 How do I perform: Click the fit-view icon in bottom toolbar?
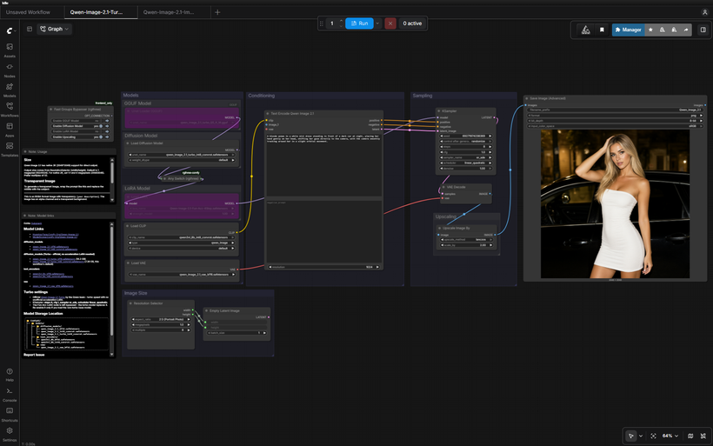(653, 436)
